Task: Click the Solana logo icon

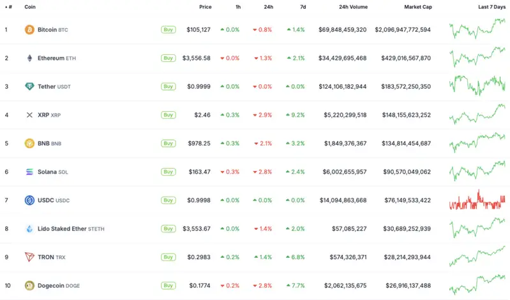Action: click(29, 172)
